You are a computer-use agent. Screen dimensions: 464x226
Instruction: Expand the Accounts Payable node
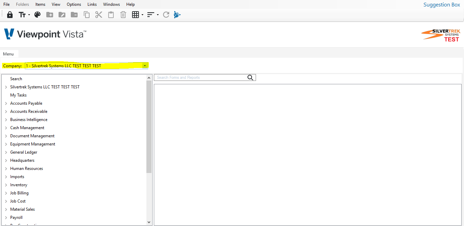(x=6, y=103)
